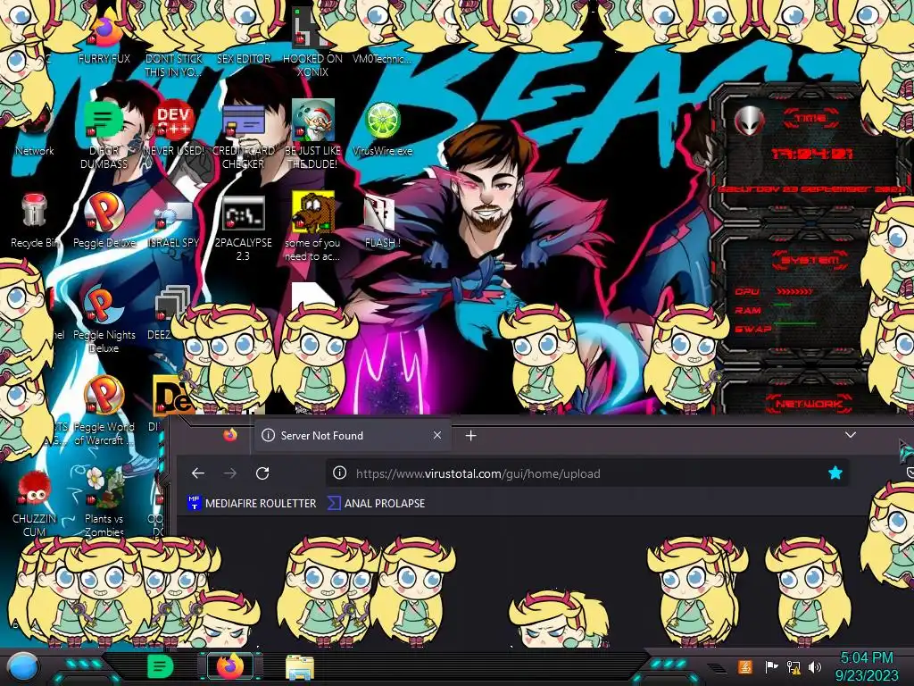Open the volume speaker tray icon

pos(815,666)
